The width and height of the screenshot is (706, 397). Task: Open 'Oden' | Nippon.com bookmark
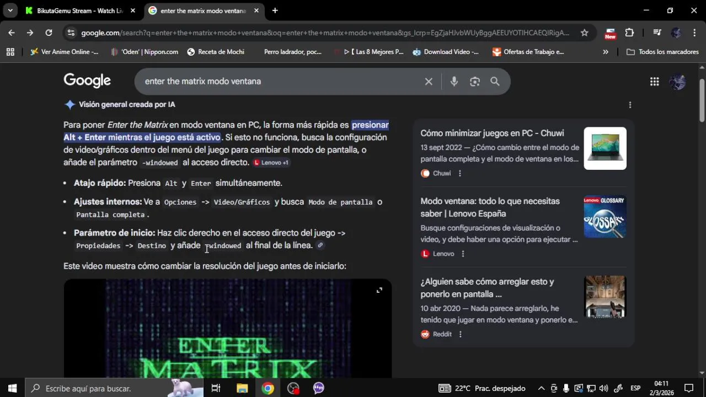pyautogui.click(x=145, y=52)
